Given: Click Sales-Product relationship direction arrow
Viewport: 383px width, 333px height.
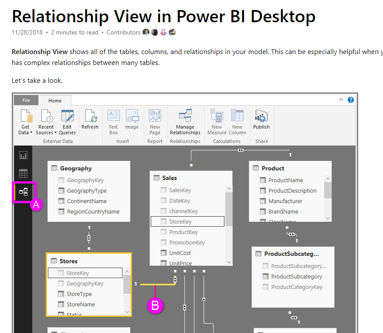Looking at the screenshot, I should coord(241,150).
